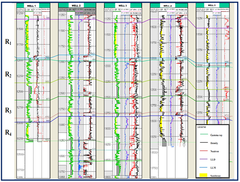Click the 12000 depth tick in WELL 1

[x=20, y=60]
